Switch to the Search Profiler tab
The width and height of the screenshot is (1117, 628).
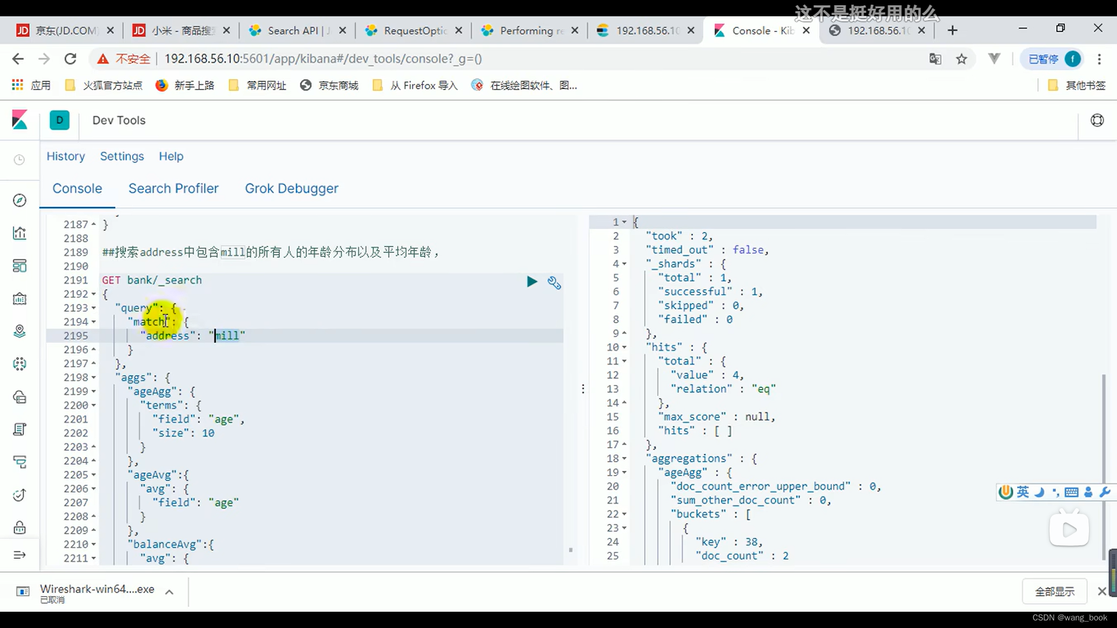click(x=173, y=188)
